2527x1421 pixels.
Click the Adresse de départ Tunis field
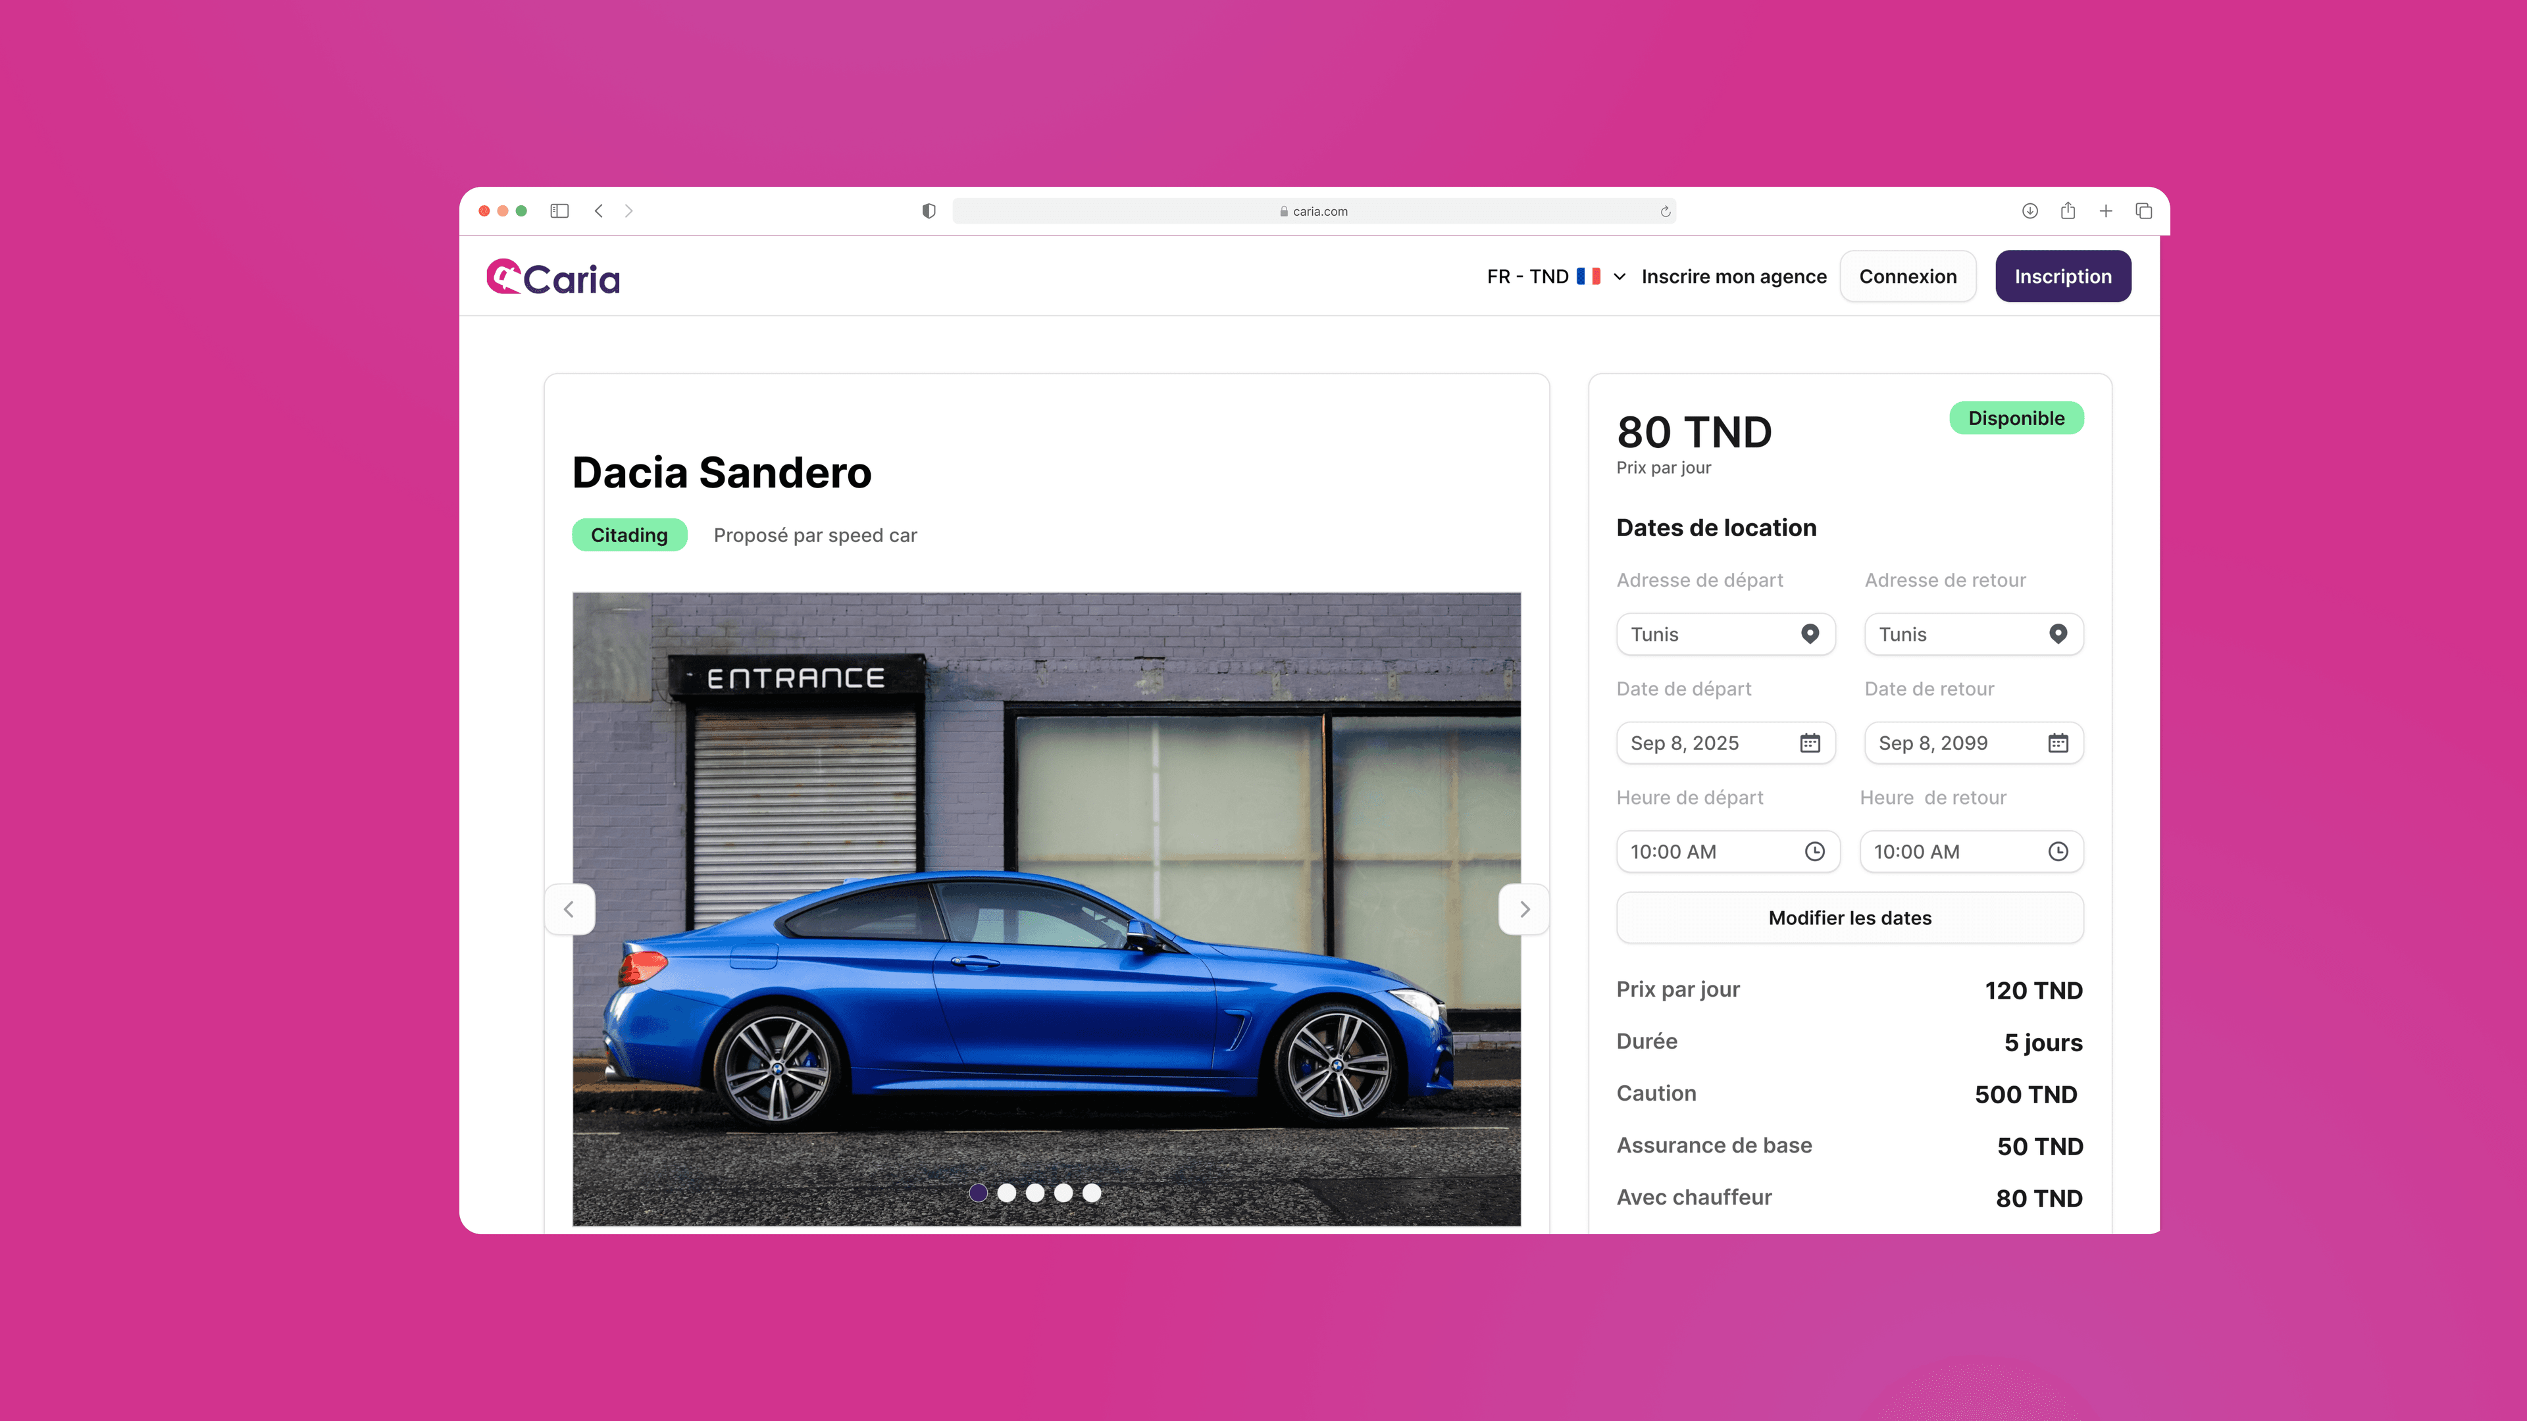(x=1725, y=634)
